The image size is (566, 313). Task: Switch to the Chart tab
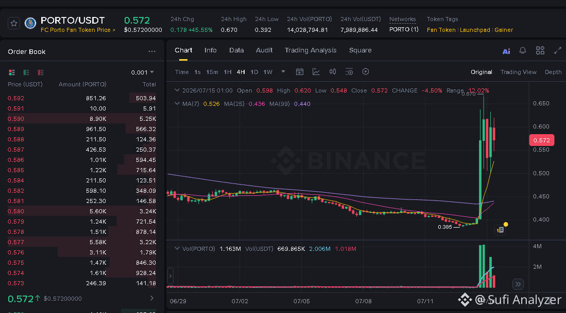click(x=183, y=50)
